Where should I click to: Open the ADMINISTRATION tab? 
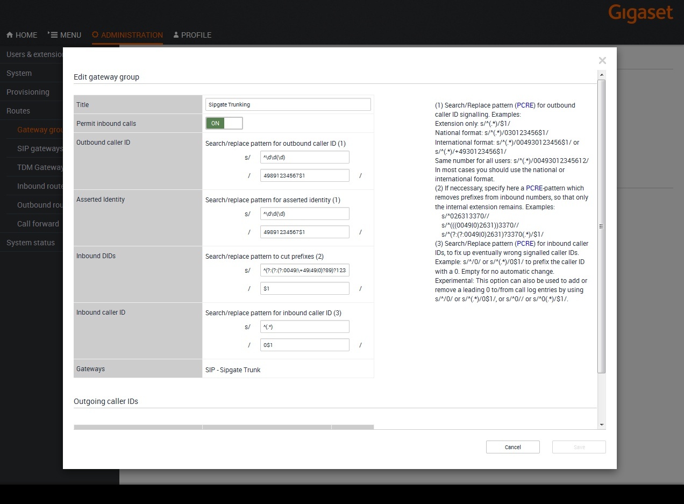point(127,35)
